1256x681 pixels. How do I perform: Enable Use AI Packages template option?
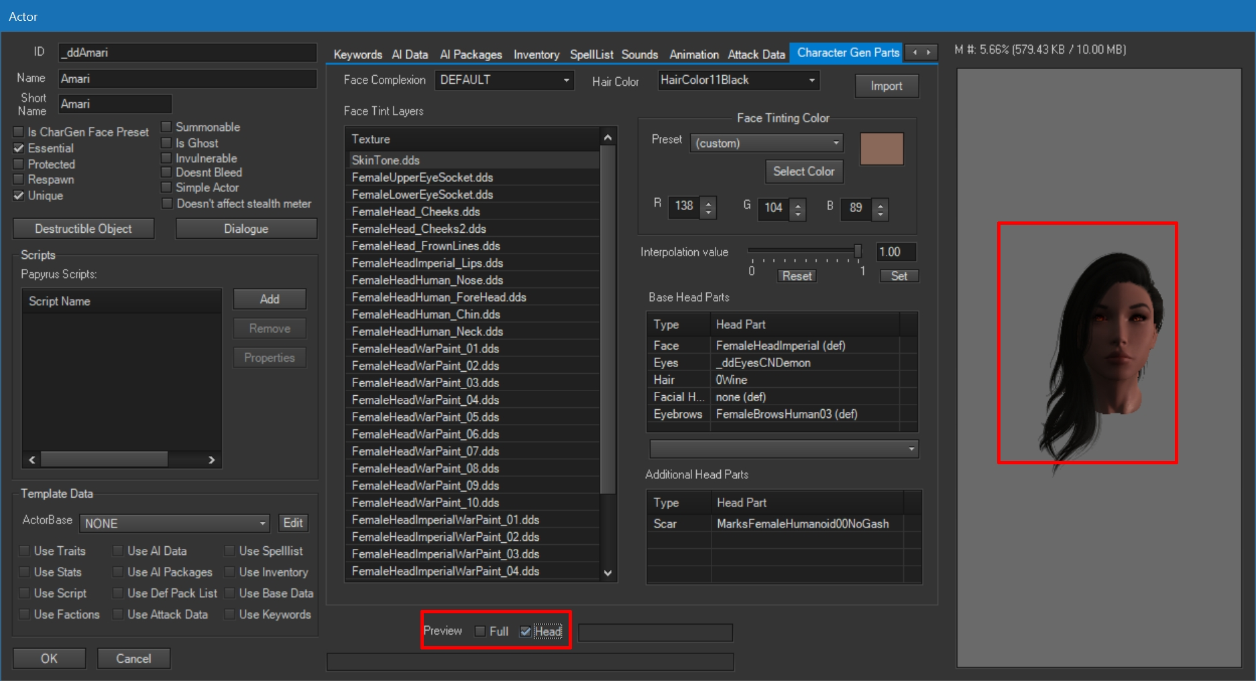(118, 572)
